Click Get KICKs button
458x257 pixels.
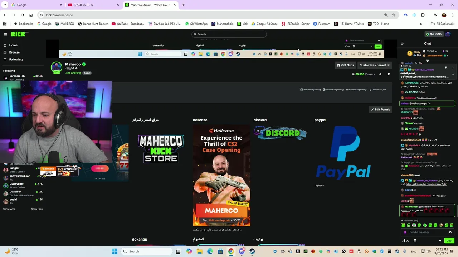434,34
